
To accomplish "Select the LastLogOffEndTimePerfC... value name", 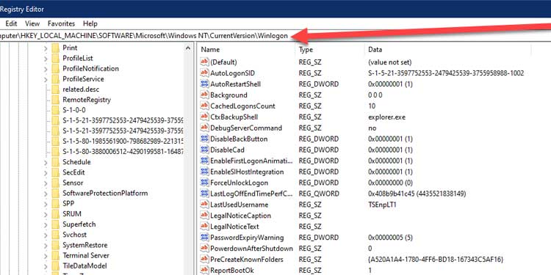I will [251, 194].
